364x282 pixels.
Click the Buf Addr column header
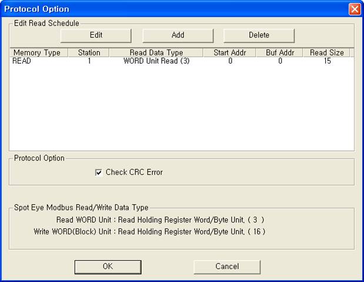click(x=280, y=53)
